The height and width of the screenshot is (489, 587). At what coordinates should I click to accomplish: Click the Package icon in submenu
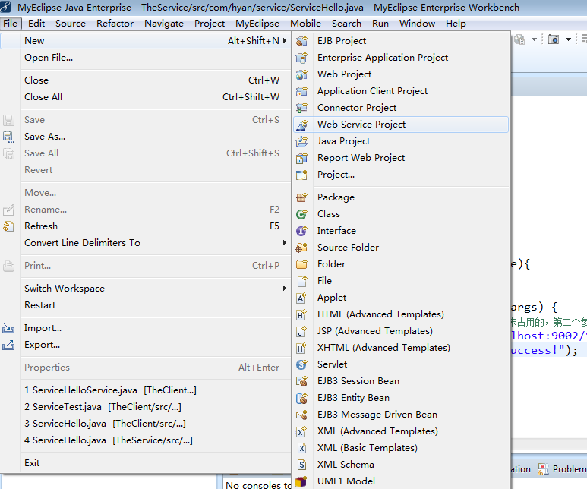[x=301, y=197]
